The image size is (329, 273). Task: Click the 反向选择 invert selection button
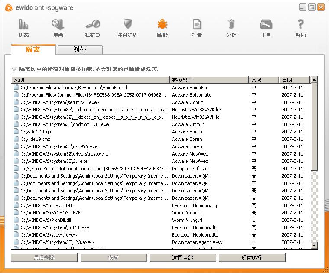(252, 258)
